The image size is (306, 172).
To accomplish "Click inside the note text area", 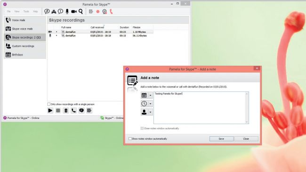I will click(199, 108).
